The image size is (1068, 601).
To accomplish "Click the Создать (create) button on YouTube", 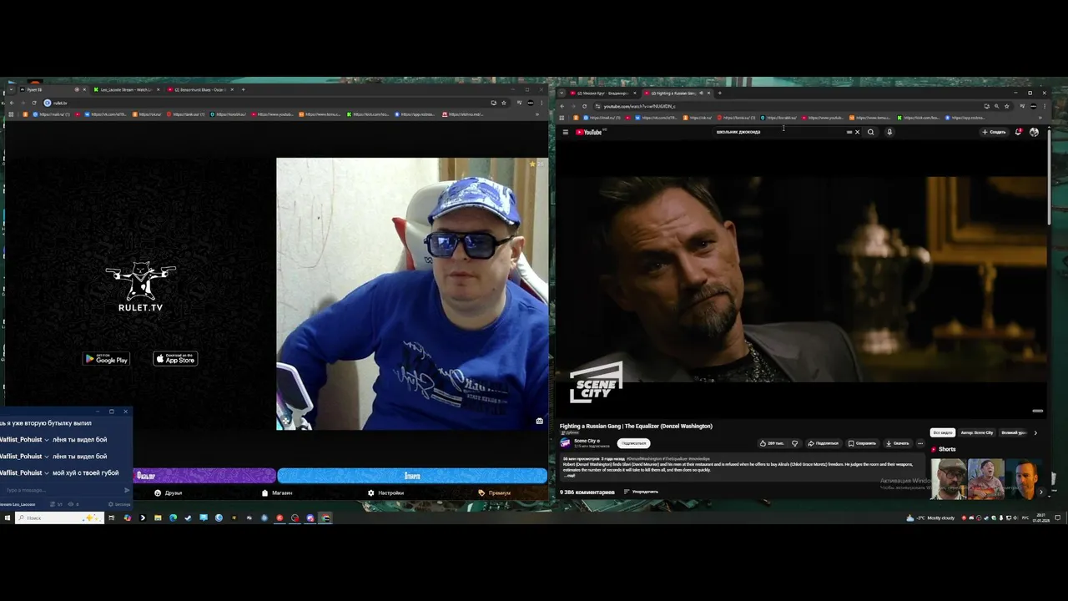I will [994, 132].
